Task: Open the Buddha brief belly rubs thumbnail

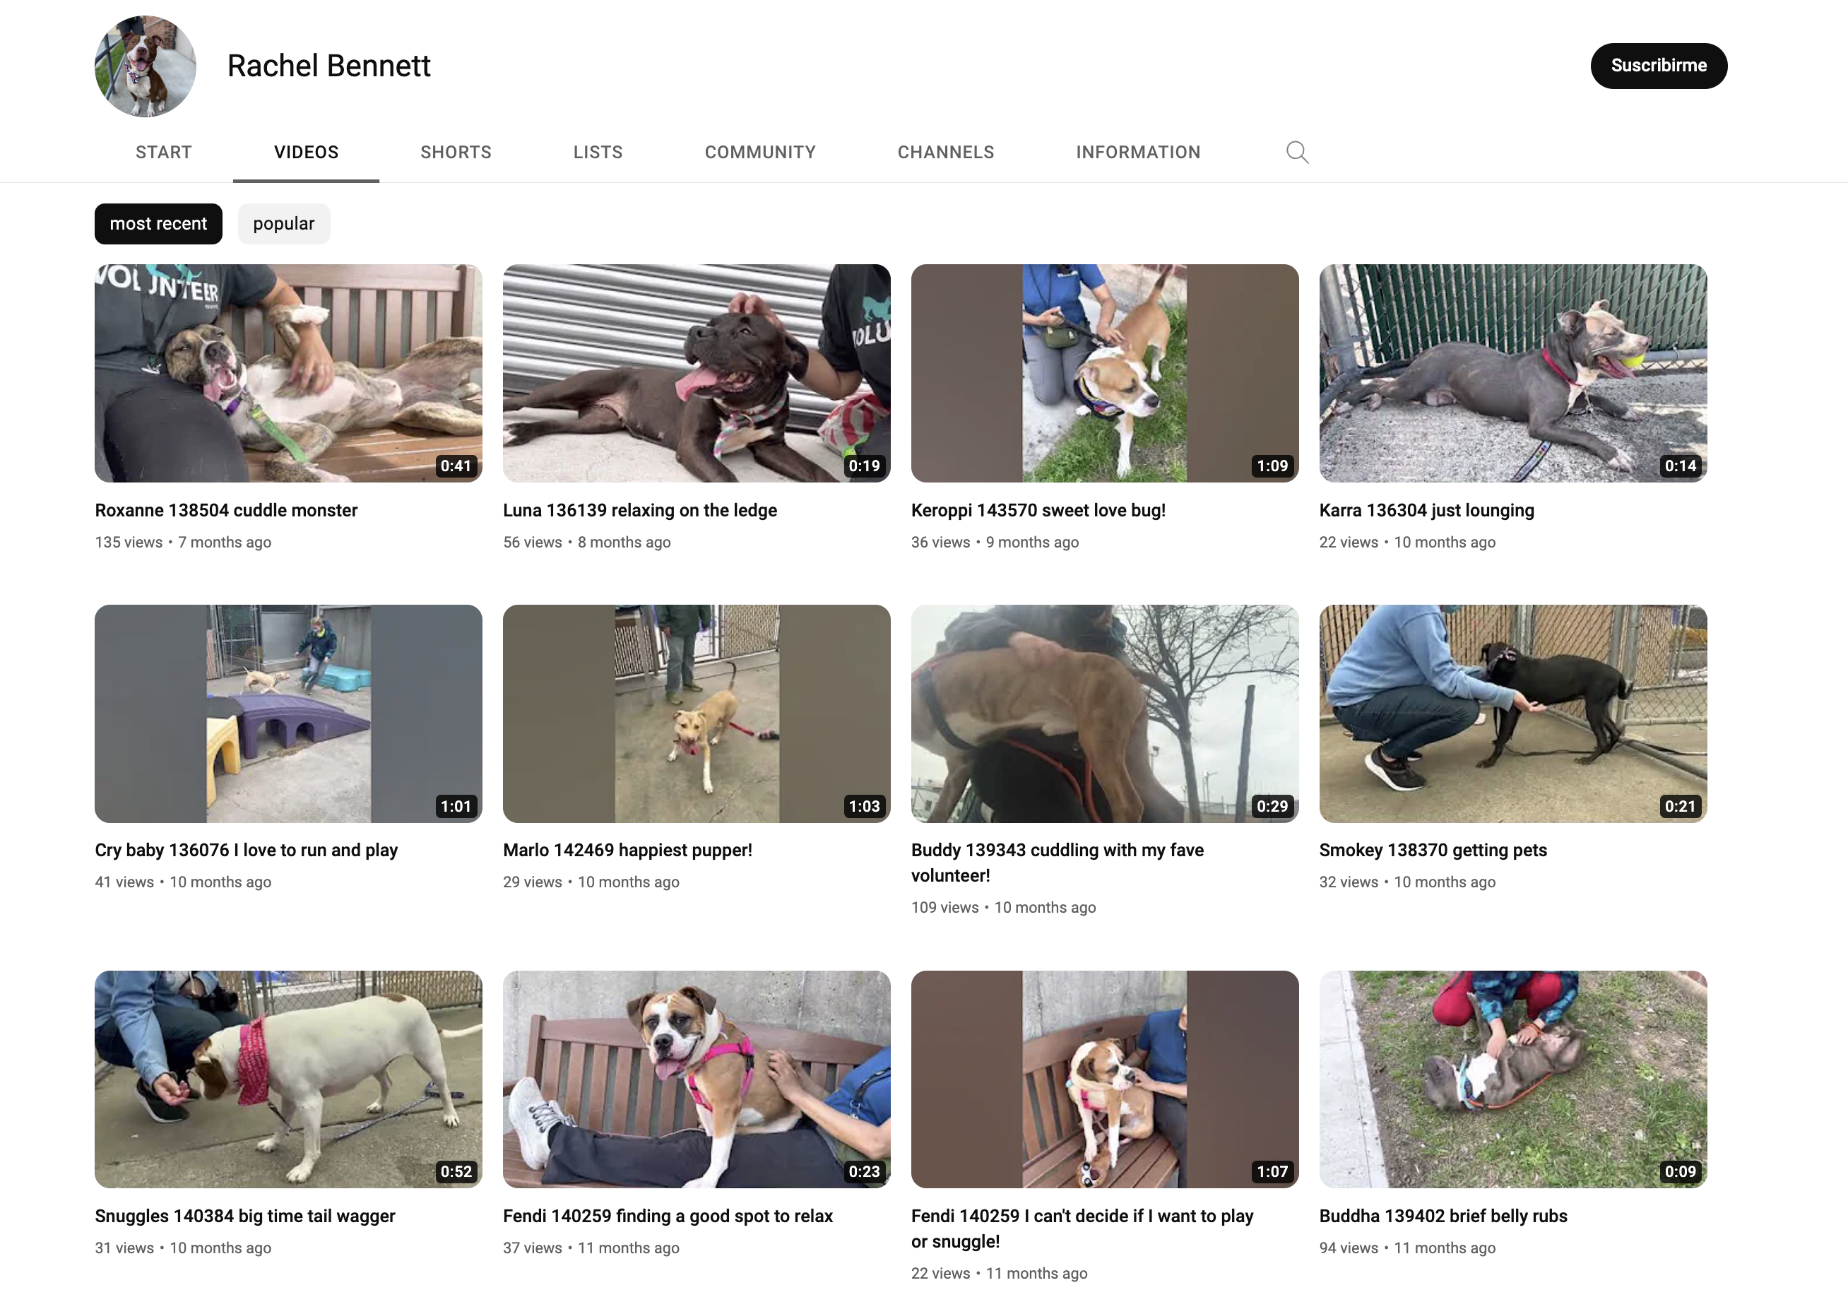Action: point(1513,1079)
